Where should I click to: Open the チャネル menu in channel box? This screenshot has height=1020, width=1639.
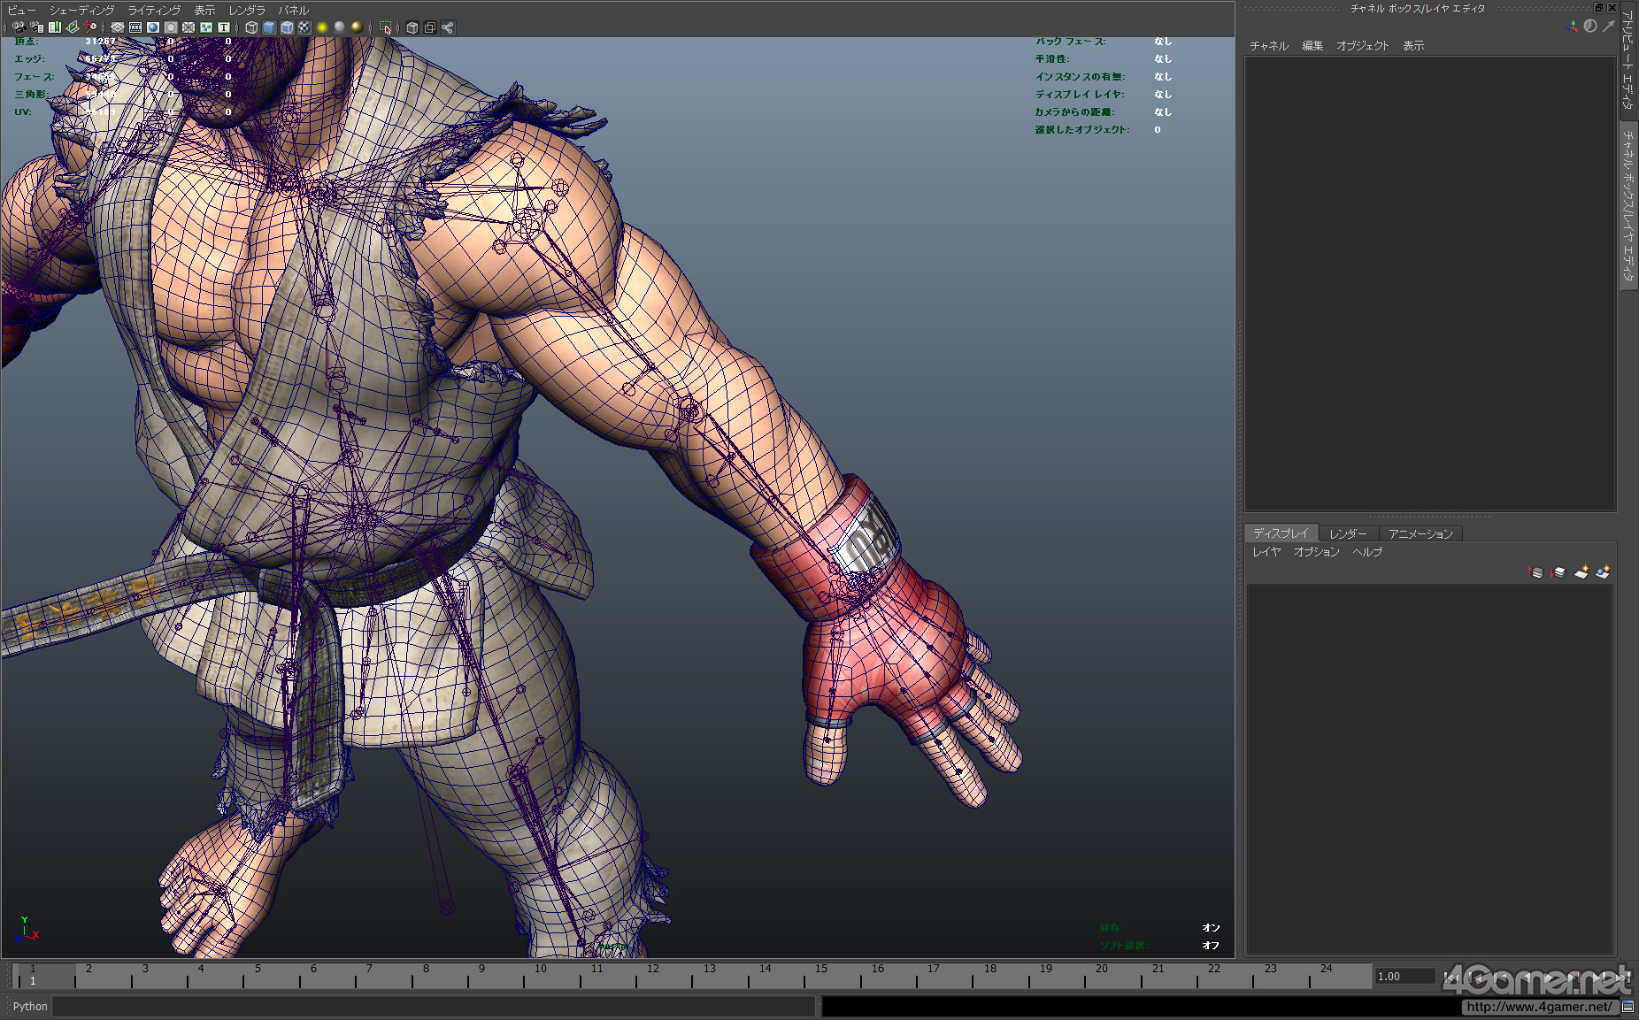tap(1268, 46)
